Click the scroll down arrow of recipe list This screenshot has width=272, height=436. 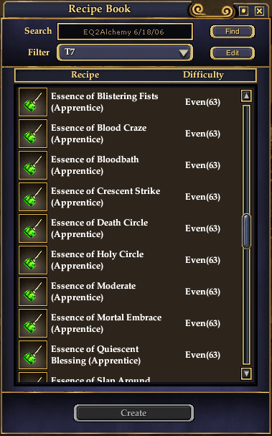(x=246, y=374)
